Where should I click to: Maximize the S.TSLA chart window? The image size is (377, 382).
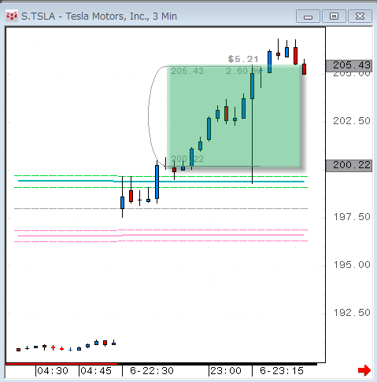point(334,17)
